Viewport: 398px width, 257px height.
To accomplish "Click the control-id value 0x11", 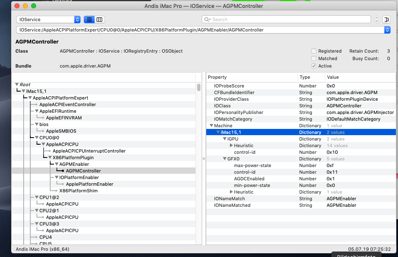I will [332, 172].
